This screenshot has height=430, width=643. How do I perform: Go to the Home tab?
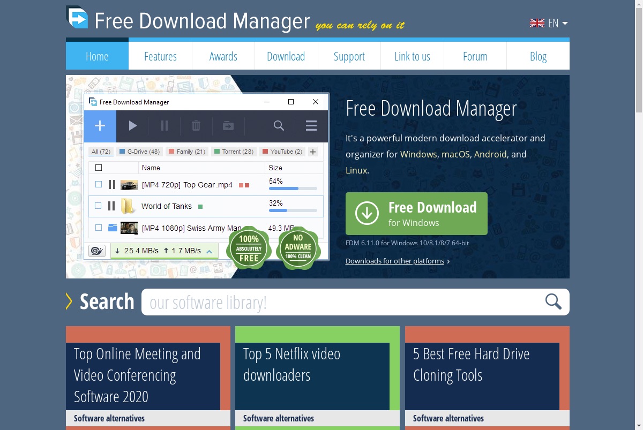(x=97, y=56)
